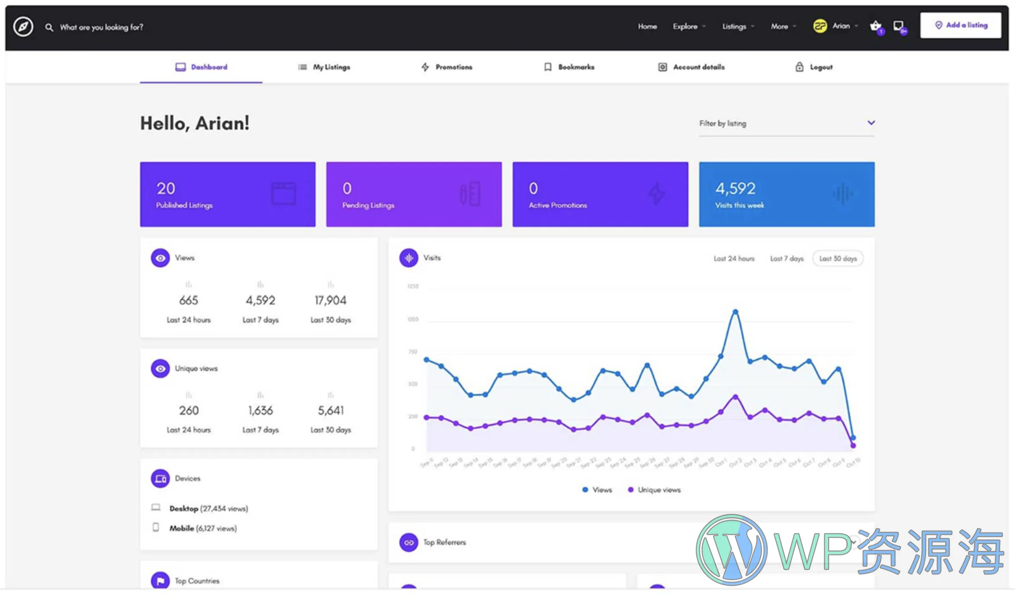The height and width of the screenshot is (596, 1015).
Task: Click the Pending Listings card icon
Action: 470,193
